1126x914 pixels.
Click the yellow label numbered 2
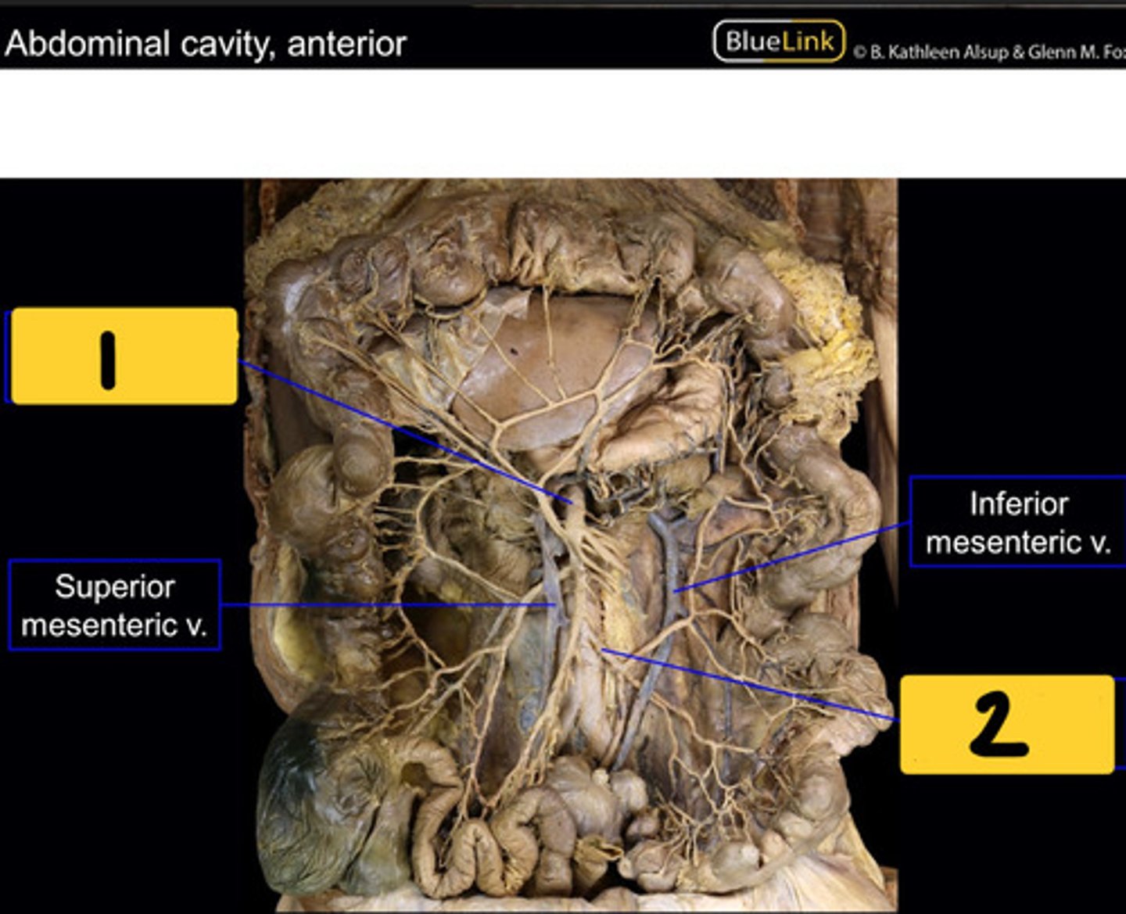(x=1007, y=725)
